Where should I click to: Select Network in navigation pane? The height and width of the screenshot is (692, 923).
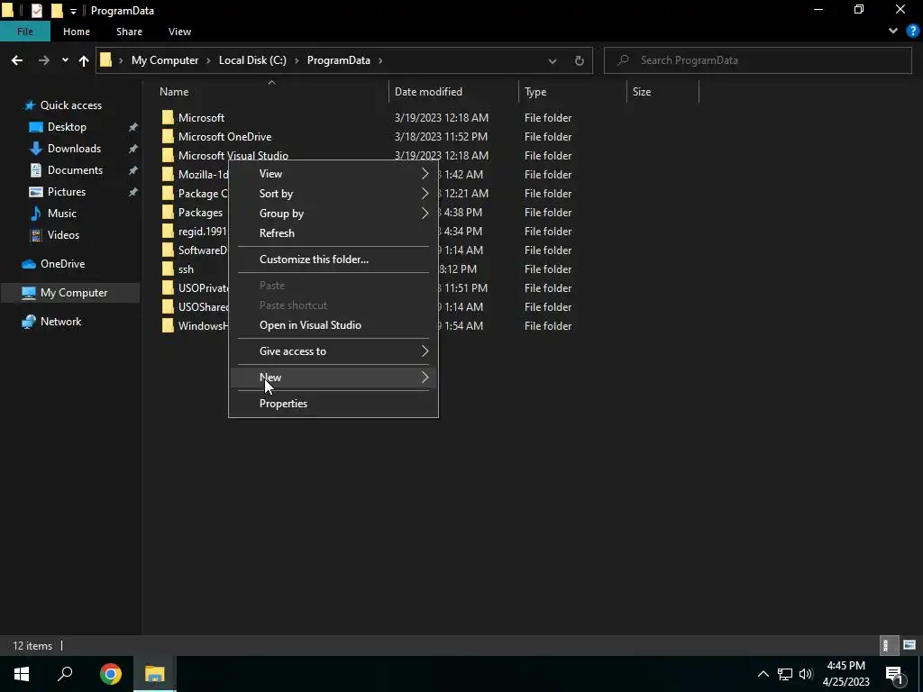pos(60,322)
